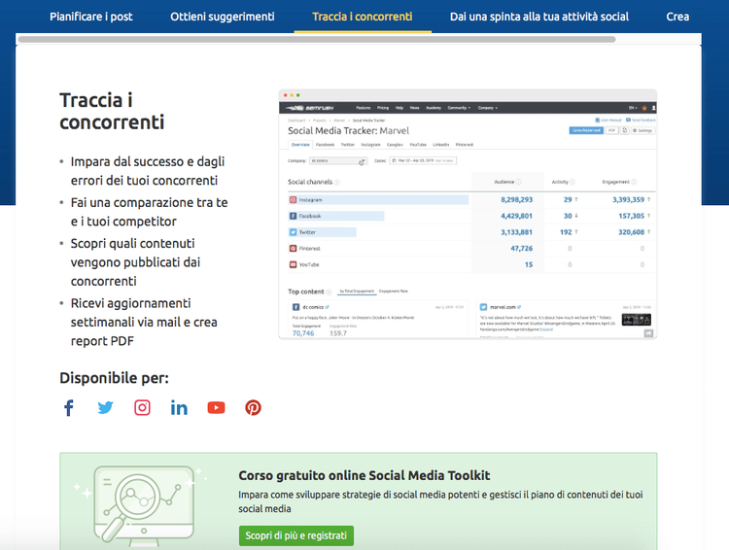
Task: Click Instagram audience value 8,298,293
Action: 516,200
